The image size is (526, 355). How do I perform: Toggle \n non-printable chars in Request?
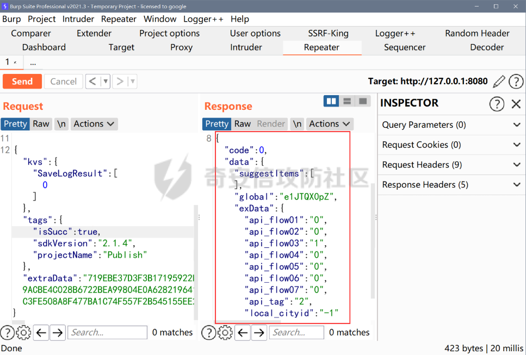coord(61,124)
